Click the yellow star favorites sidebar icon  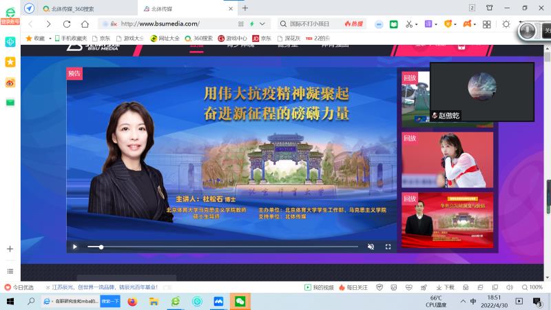(10, 62)
